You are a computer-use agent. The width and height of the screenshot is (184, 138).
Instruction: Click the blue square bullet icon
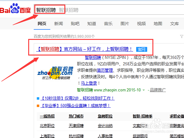pyautogui.click(x=38, y=98)
